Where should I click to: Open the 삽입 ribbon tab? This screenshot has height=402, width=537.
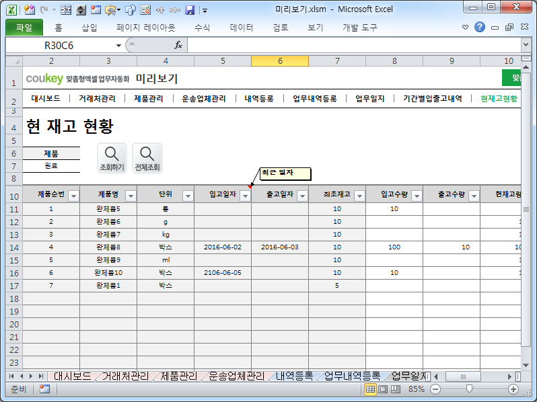89,28
